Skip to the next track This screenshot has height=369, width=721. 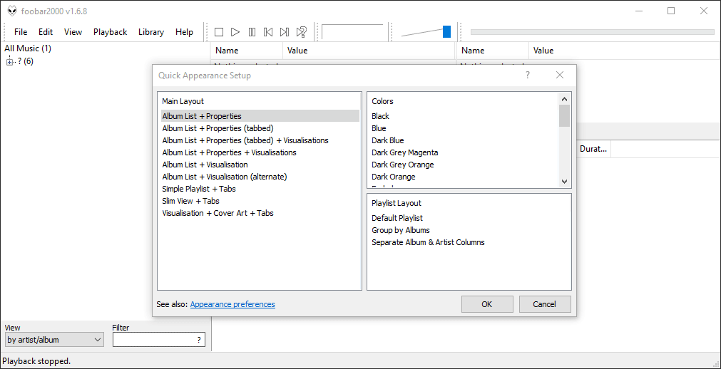tap(285, 32)
